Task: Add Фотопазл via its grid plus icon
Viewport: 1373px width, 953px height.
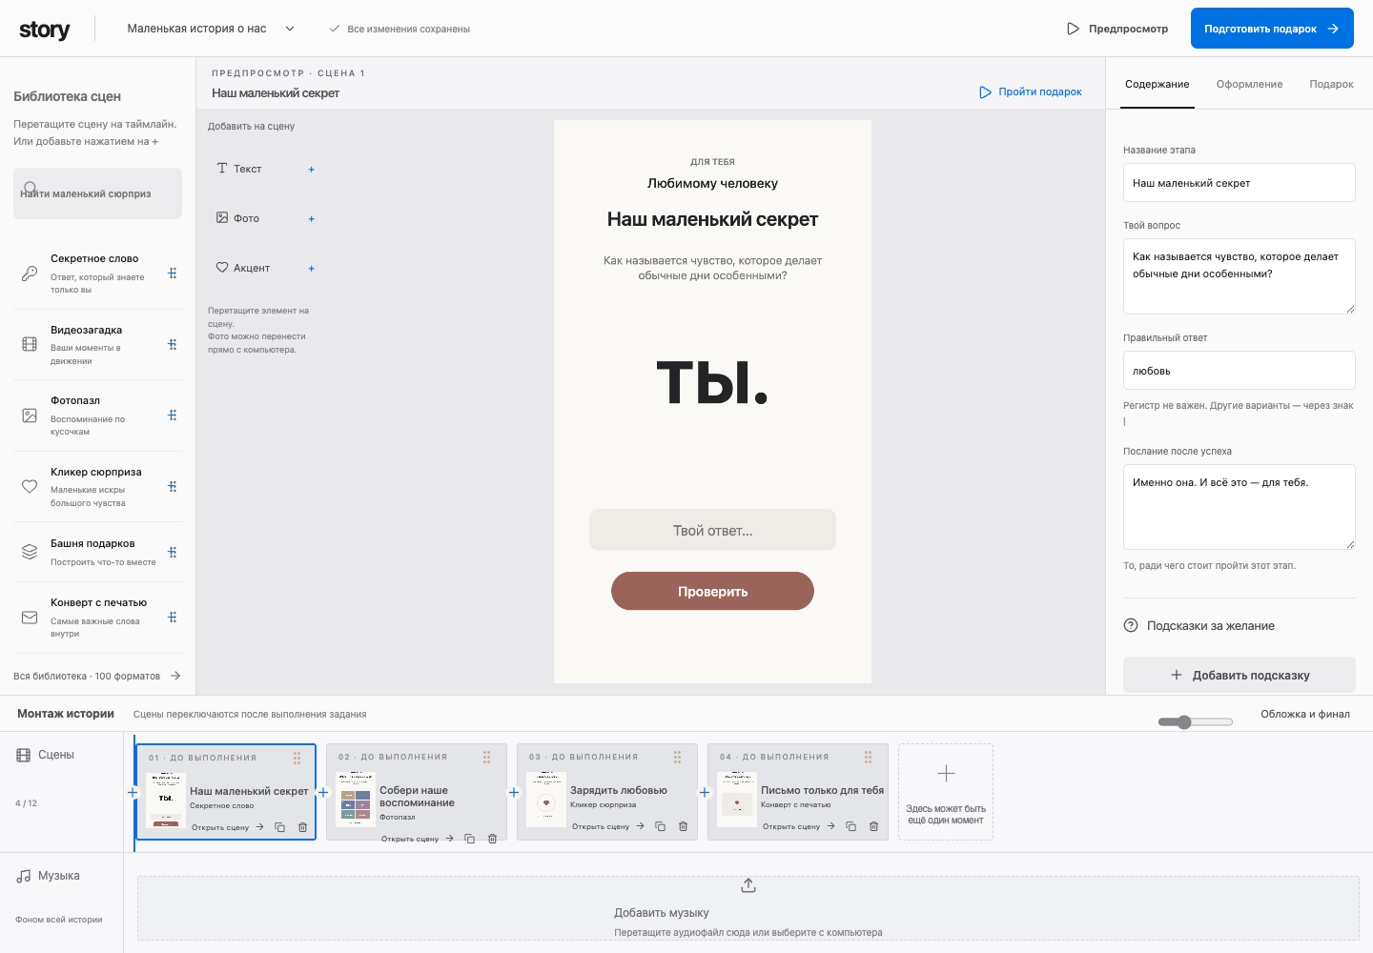Action: click(173, 416)
